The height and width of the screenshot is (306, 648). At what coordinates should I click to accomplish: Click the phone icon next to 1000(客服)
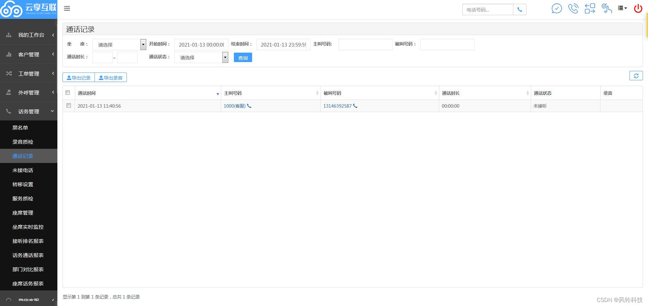tap(249, 106)
